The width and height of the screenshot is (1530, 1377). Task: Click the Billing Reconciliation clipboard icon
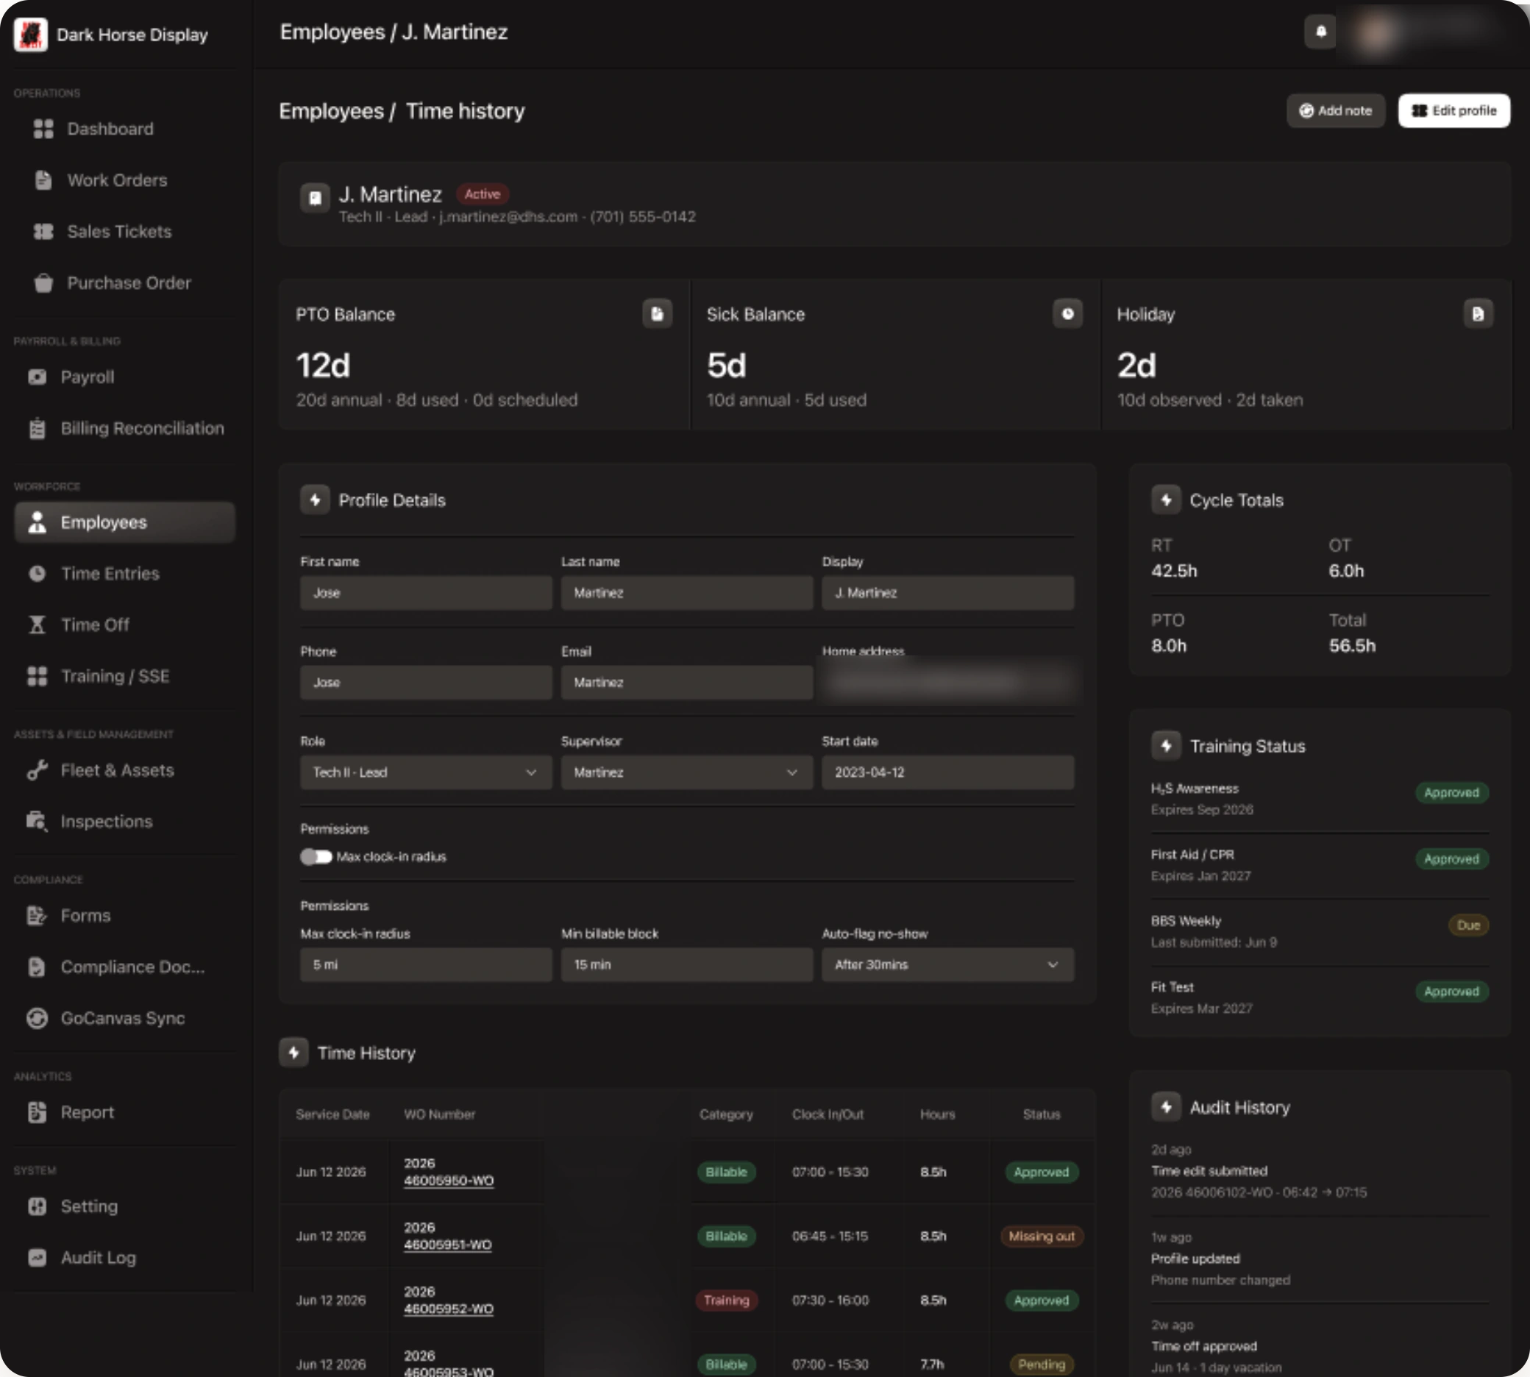point(37,428)
